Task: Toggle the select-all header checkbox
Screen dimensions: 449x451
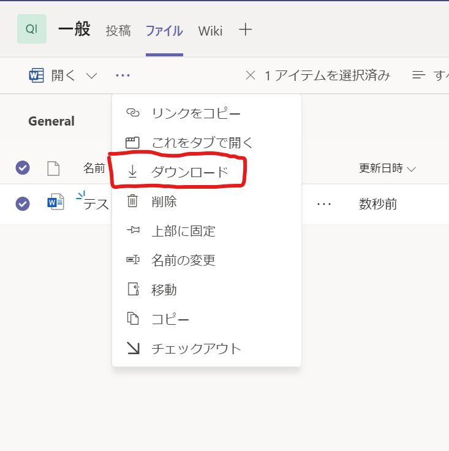Action: pyautogui.click(x=23, y=168)
